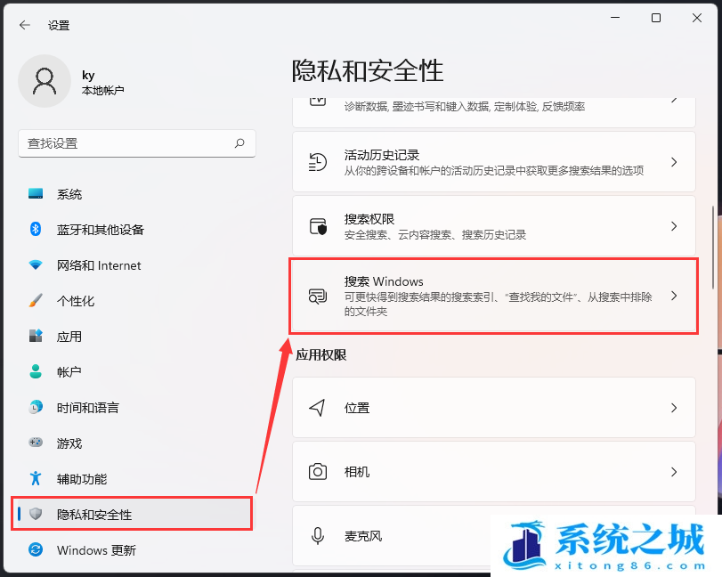This screenshot has height=577, width=722.
Task: Click the 设置 window title text
Action: [59, 25]
